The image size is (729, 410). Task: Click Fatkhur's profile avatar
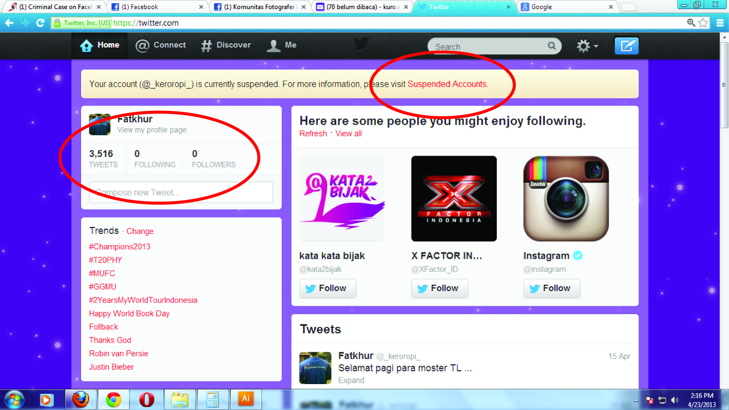[x=100, y=124]
